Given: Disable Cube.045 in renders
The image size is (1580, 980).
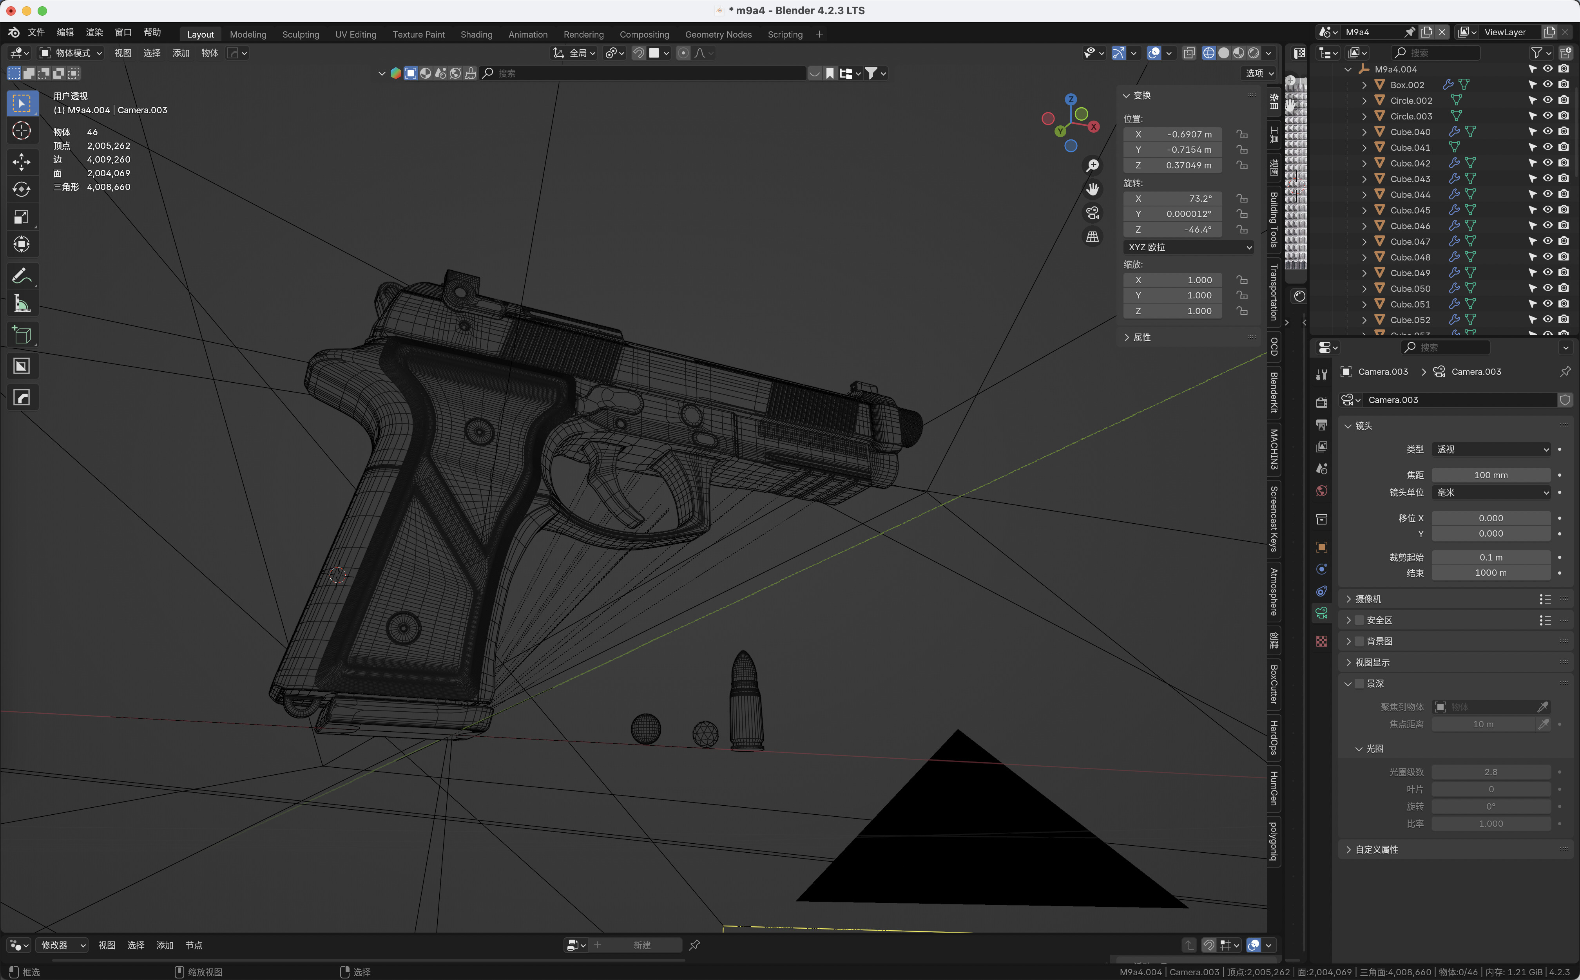Looking at the screenshot, I should 1564,210.
